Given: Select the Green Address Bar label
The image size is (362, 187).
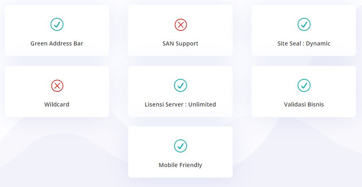Looking at the screenshot, I should (57, 43).
